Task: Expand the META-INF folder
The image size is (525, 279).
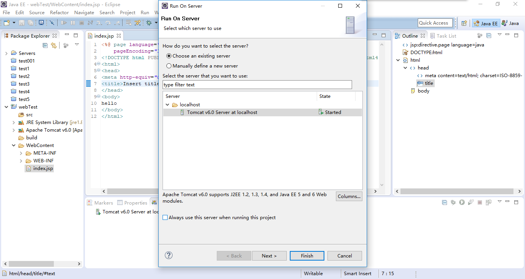Action: pyautogui.click(x=21, y=153)
